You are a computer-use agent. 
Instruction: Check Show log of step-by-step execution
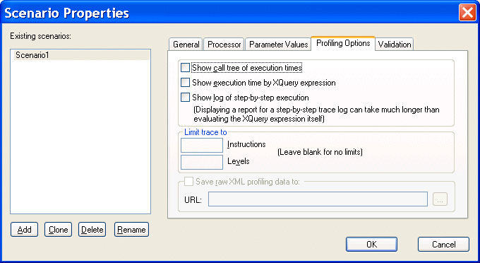click(185, 98)
